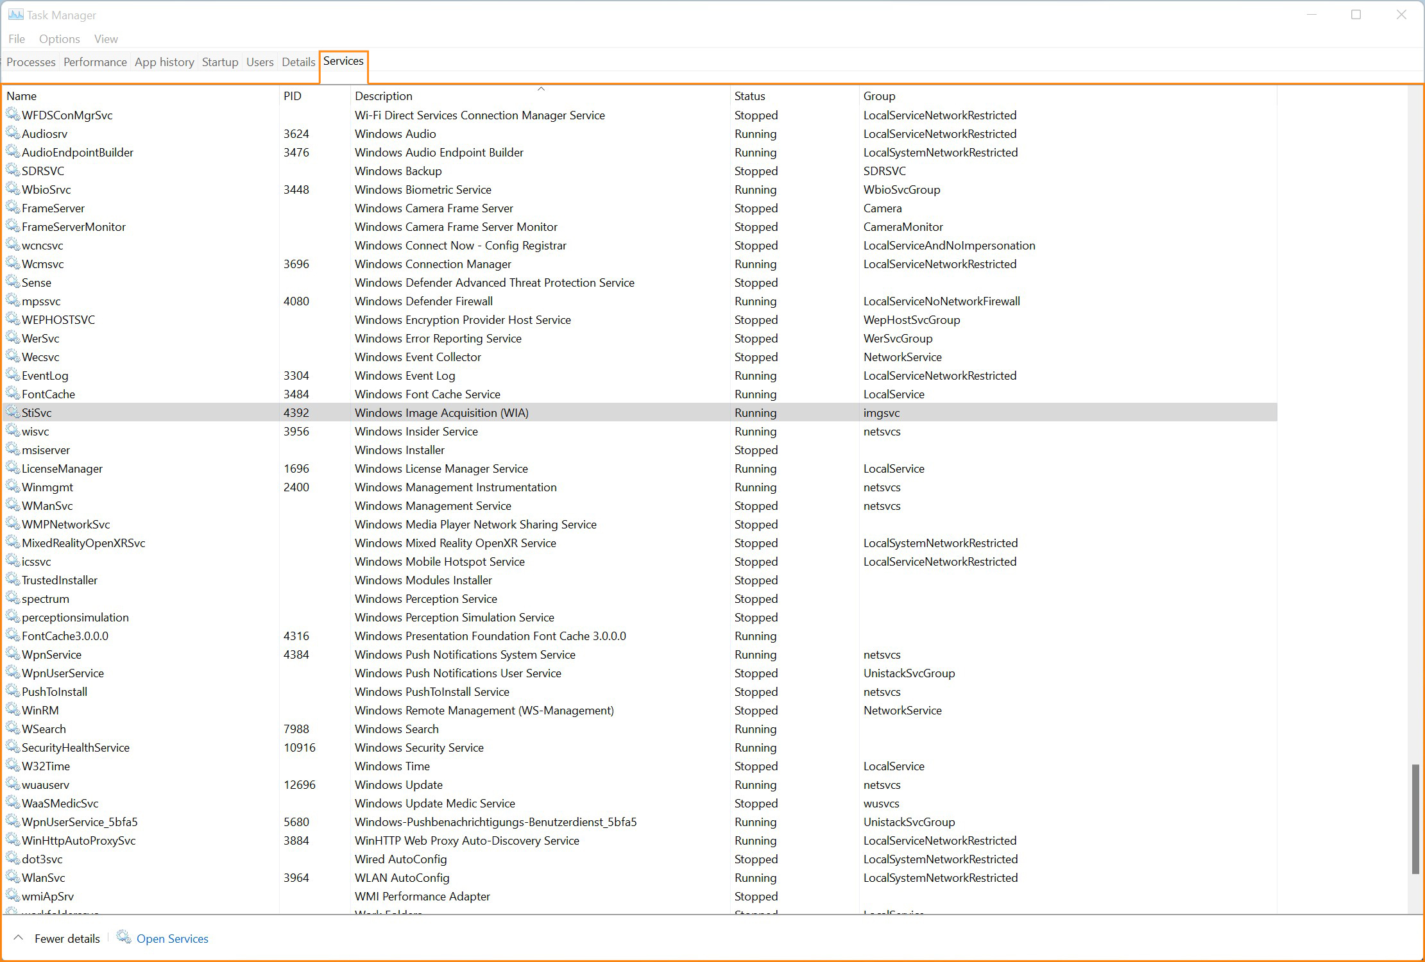
Task: Click the gear icon of StiSvc row
Action: point(12,412)
